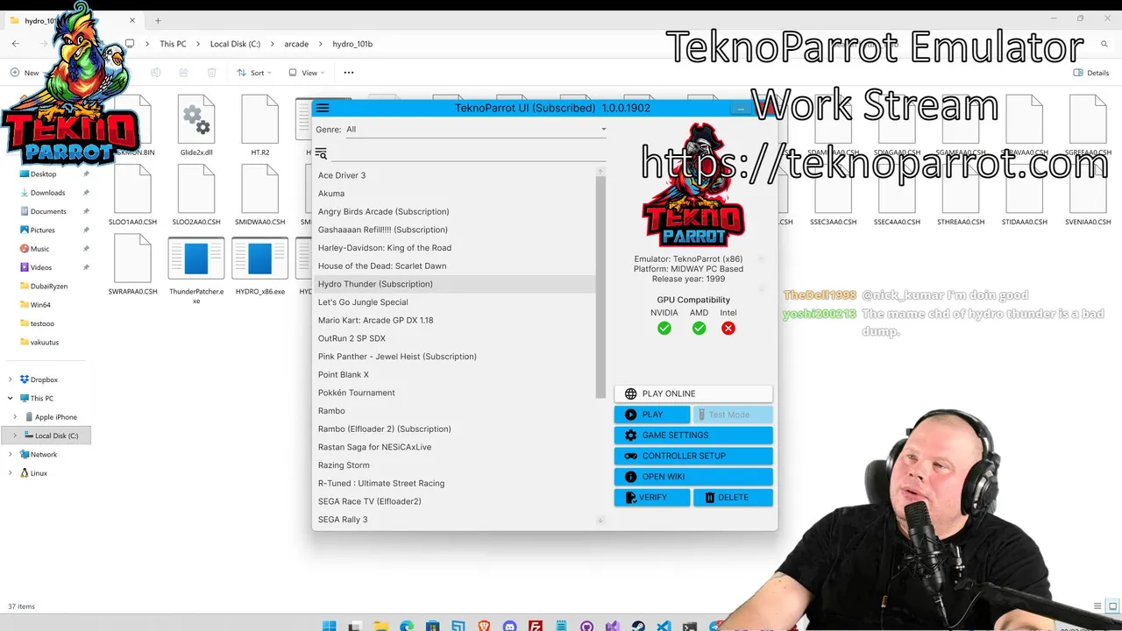1122x631 pixels.
Task: Click the game list scroll-up arrow
Action: (600, 172)
